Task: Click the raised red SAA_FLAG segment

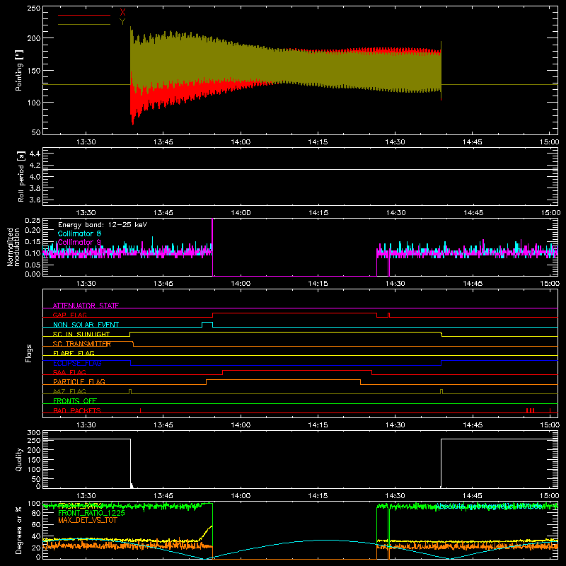Action: 297,370
